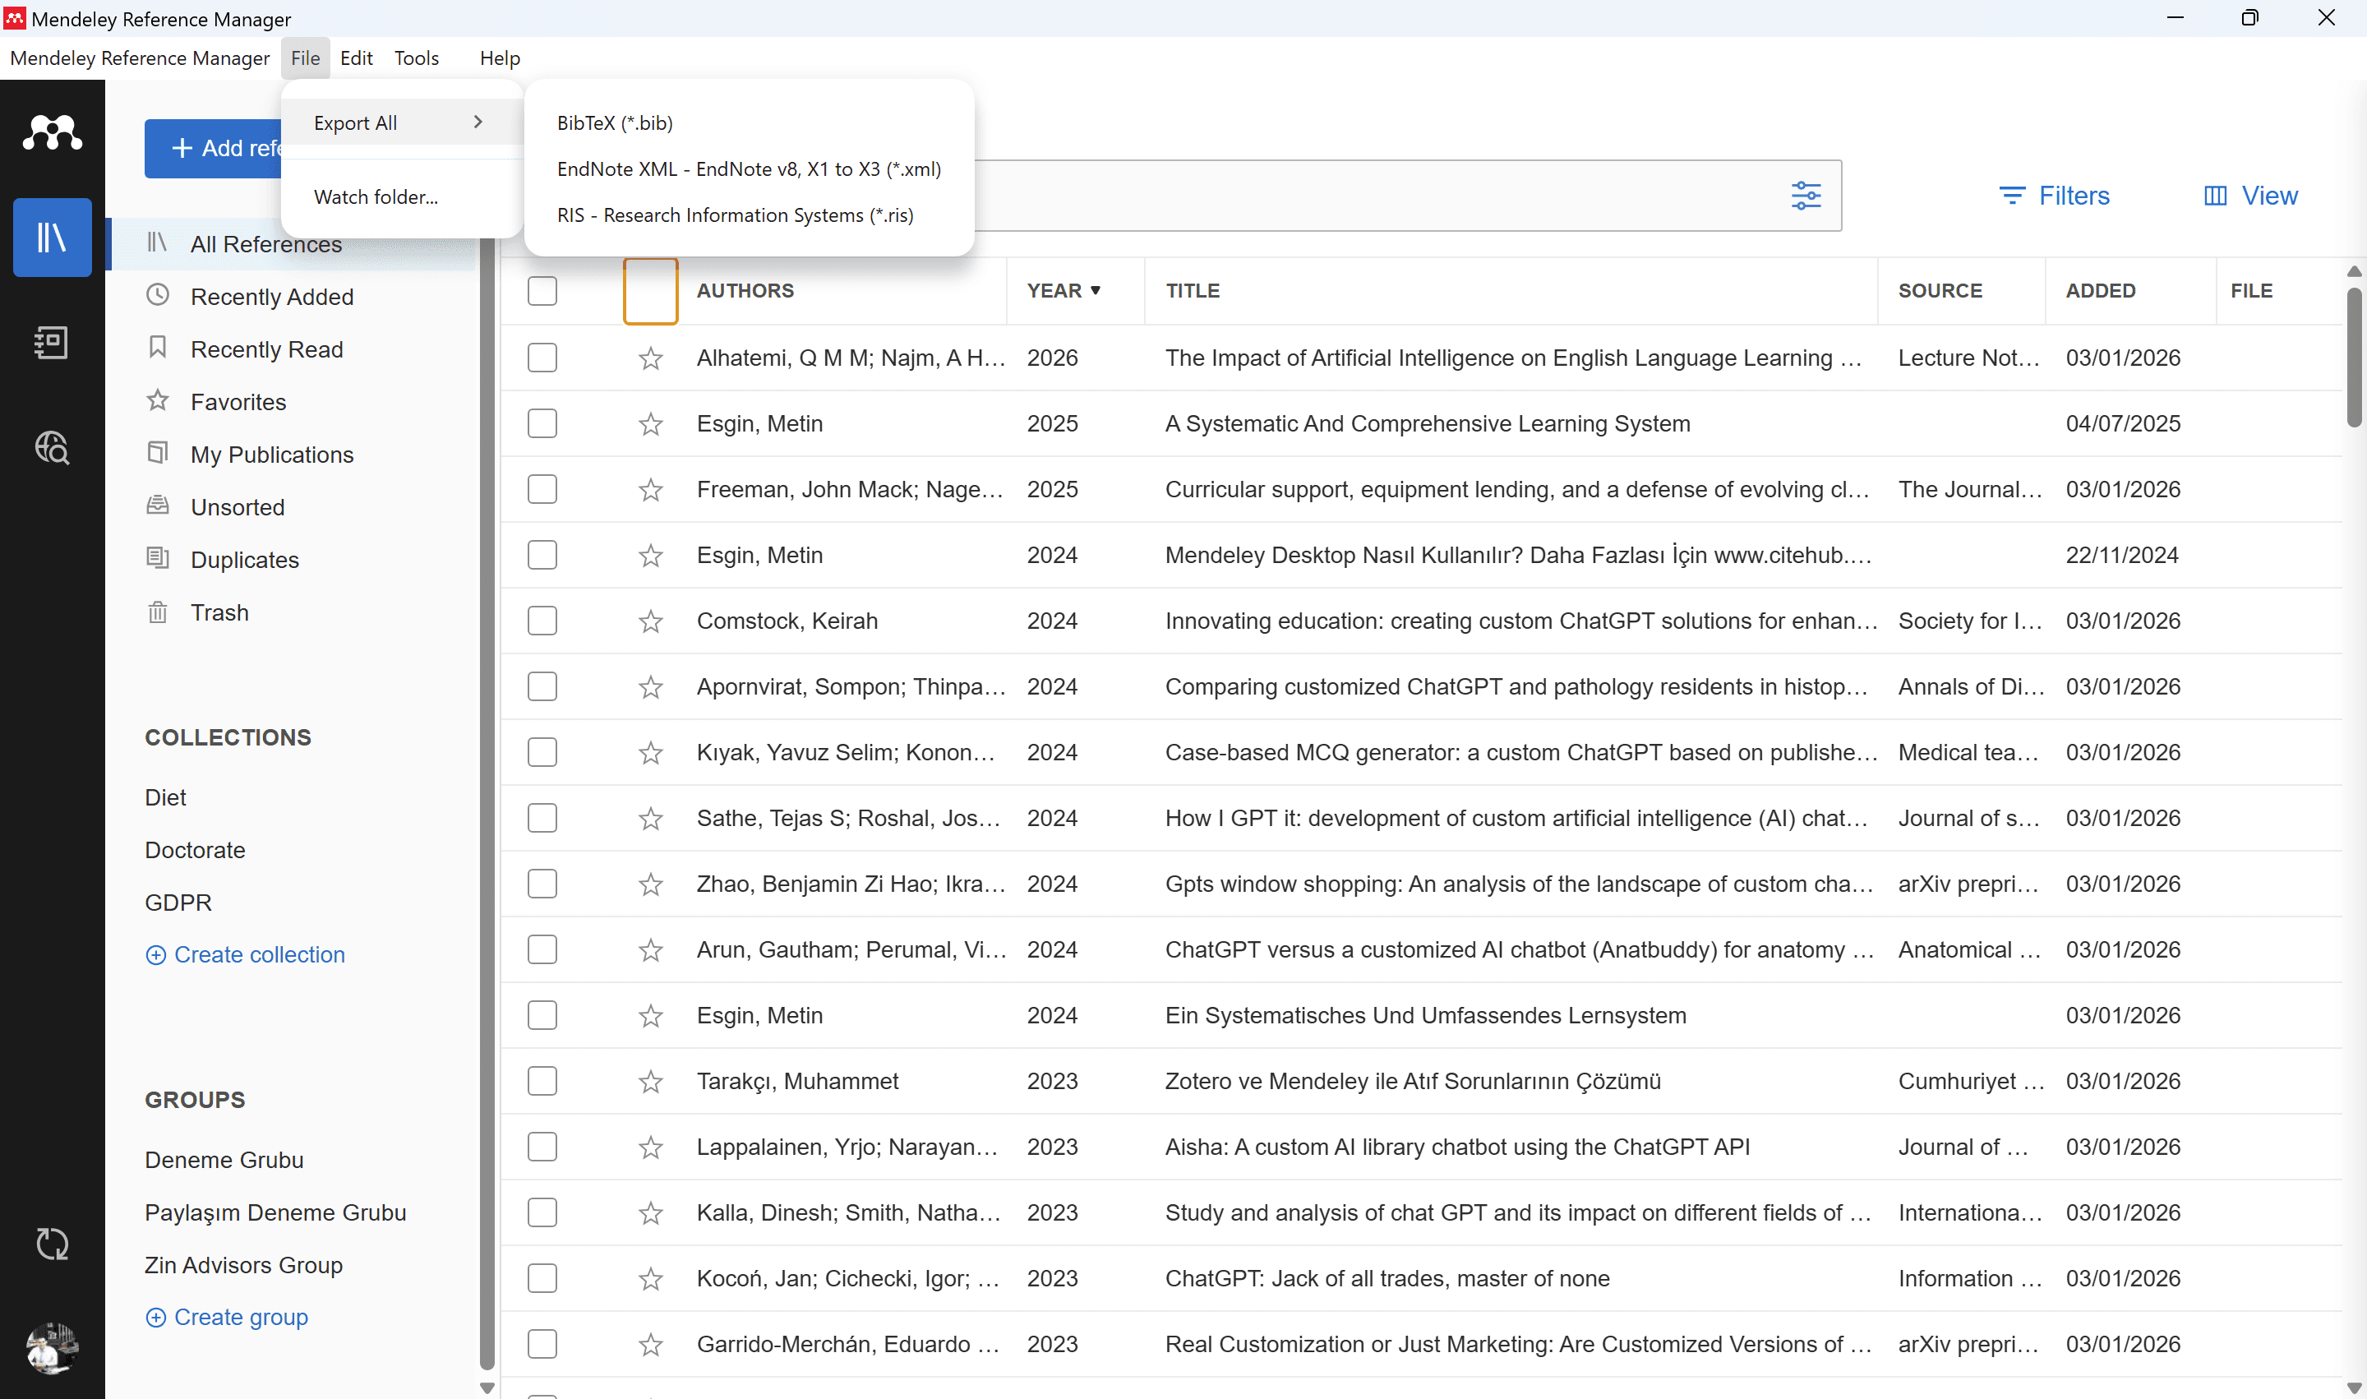Open the Help menu
The height and width of the screenshot is (1399, 2367).
pos(500,58)
